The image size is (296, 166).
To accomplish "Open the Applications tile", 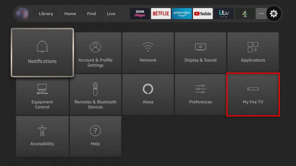I will 253,53.
